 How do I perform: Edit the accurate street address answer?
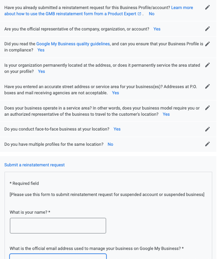click(207, 86)
